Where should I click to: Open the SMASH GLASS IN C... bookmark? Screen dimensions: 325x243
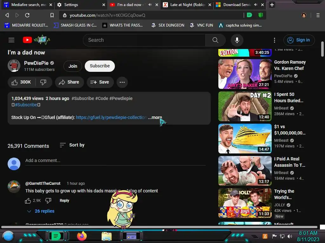[x=75, y=25]
